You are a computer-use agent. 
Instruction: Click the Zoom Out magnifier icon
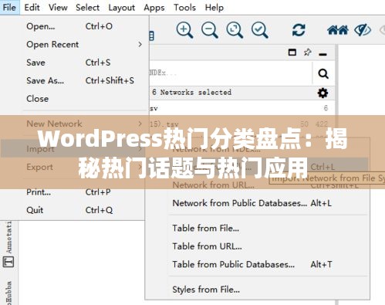point(210,30)
